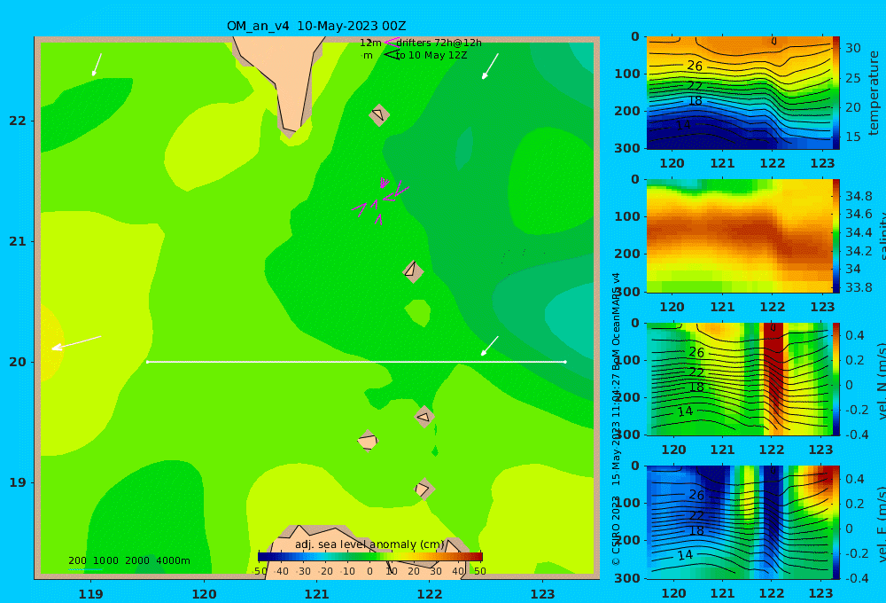
Task: Click the temperature colorbar
Action: (835, 93)
